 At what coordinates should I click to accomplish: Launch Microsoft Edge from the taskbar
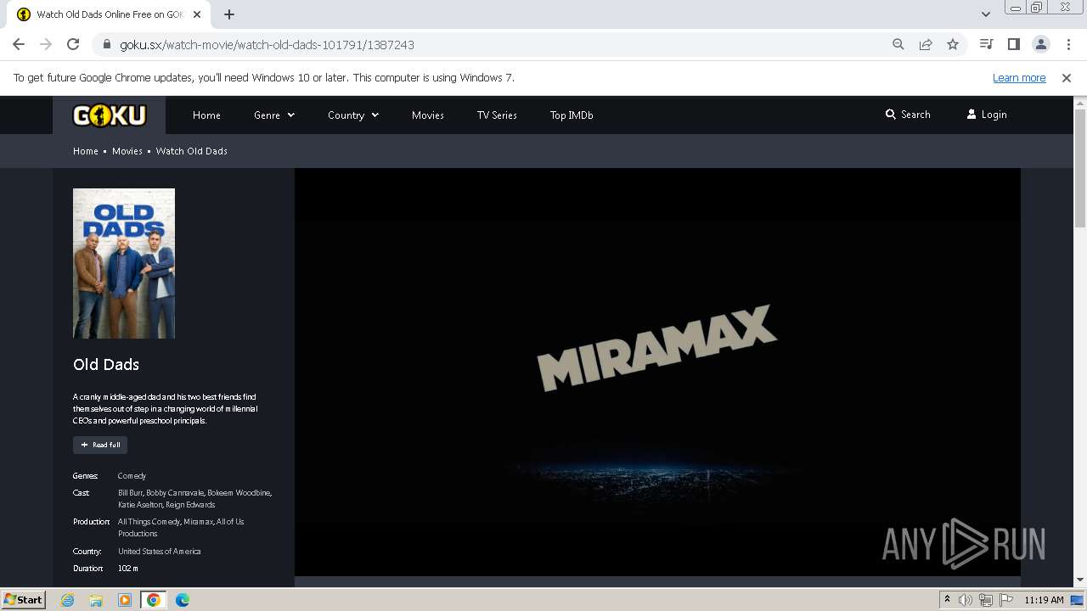tap(183, 600)
